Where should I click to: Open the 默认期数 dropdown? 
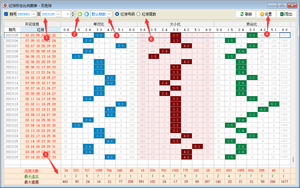(x=110, y=14)
